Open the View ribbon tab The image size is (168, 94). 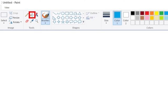[7, 8]
